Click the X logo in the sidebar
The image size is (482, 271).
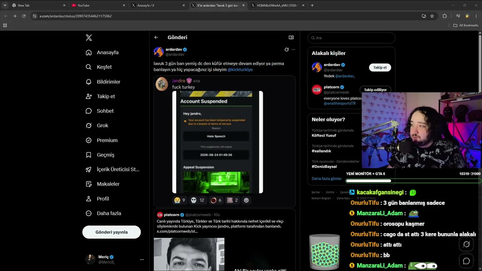89,38
